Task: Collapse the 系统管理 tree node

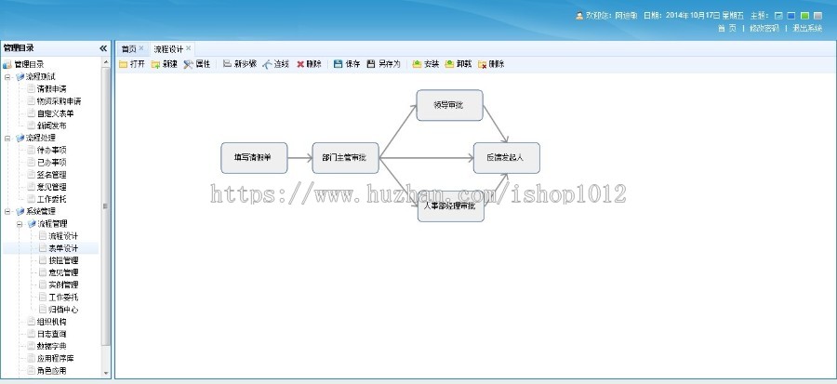Action: point(7,212)
